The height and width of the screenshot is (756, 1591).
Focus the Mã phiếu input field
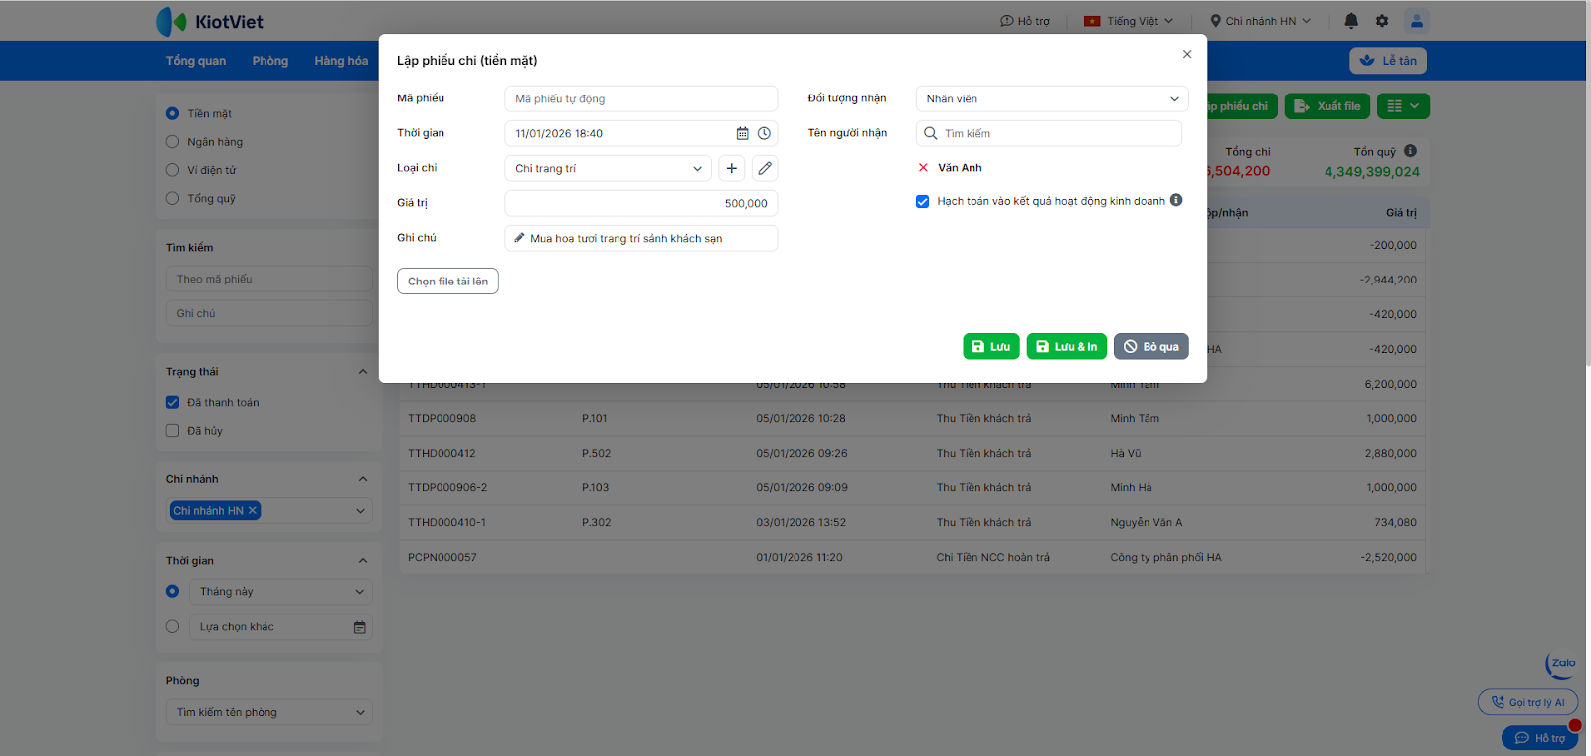(x=641, y=98)
